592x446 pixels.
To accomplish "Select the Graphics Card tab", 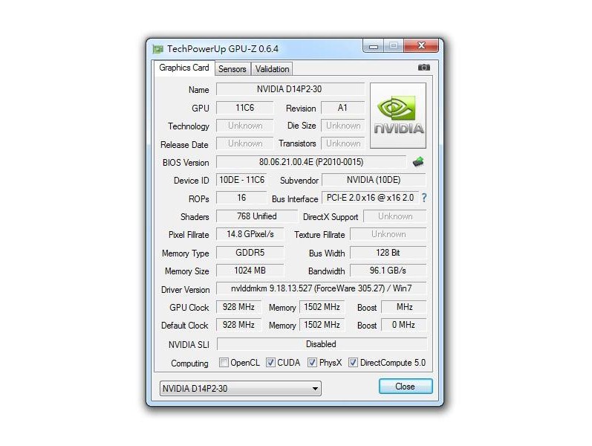I will point(184,68).
